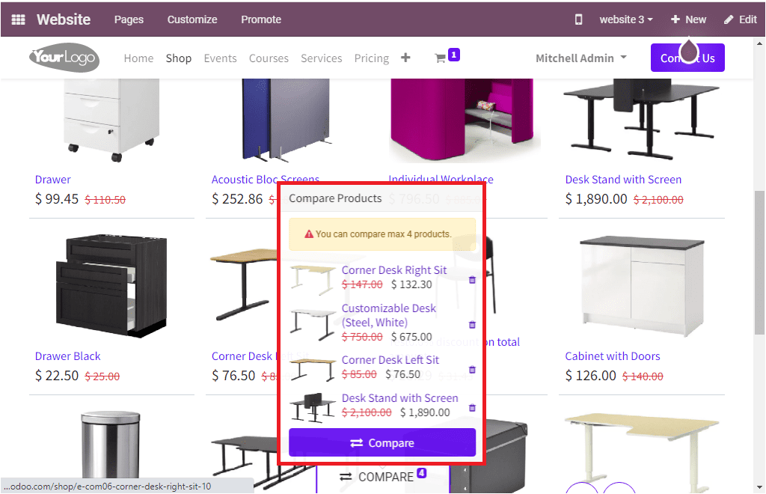
Task: Switch to the Shop tab
Action: coord(179,58)
